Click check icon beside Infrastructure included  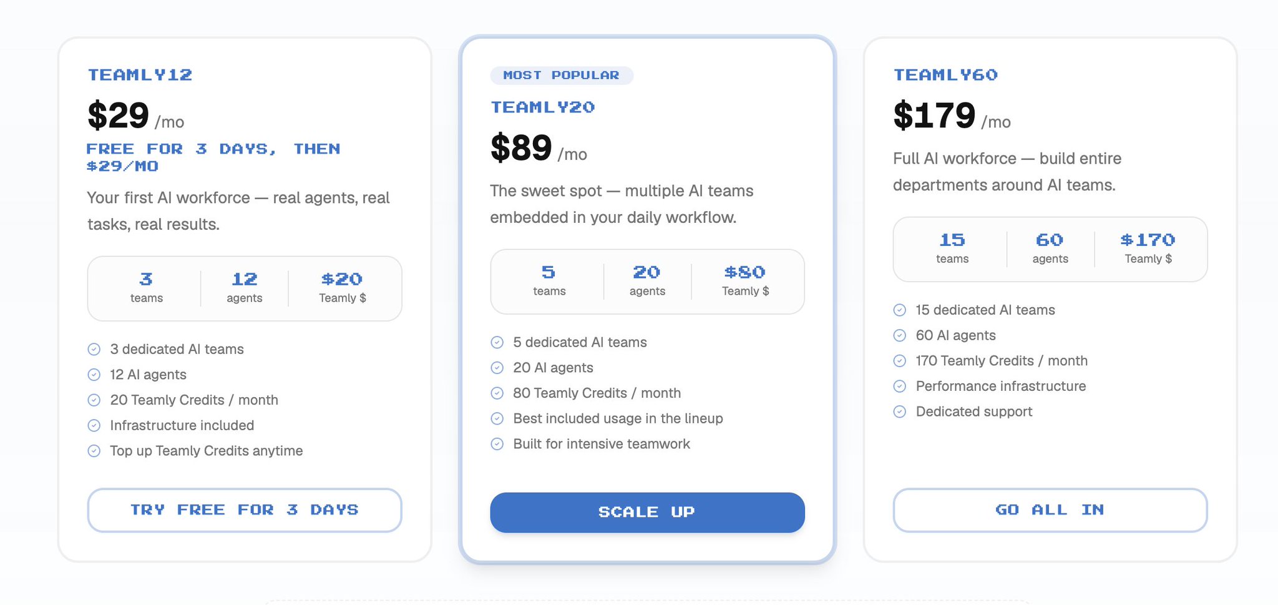coord(94,425)
